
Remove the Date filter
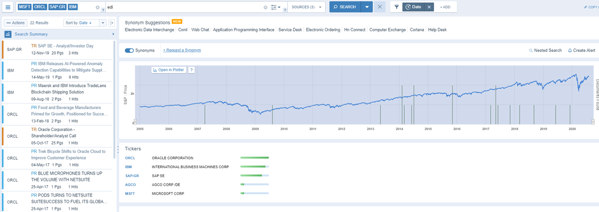tap(430, 7)
